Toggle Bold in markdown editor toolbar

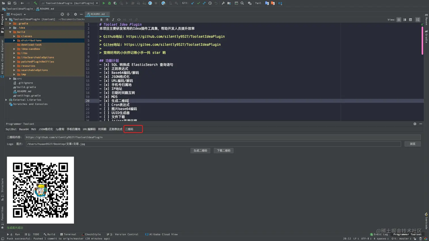(101, 20)
